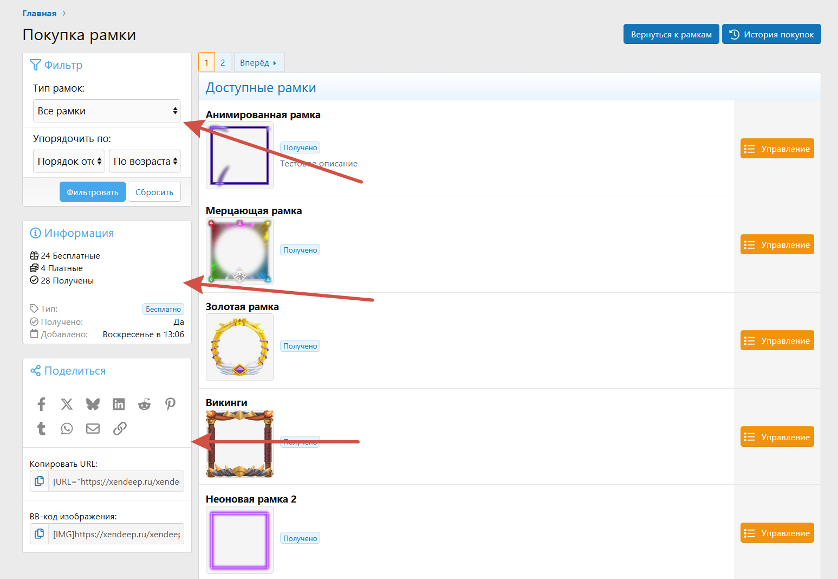Share via Tumblr icon

pyautogui.click(x=41, y=429)
